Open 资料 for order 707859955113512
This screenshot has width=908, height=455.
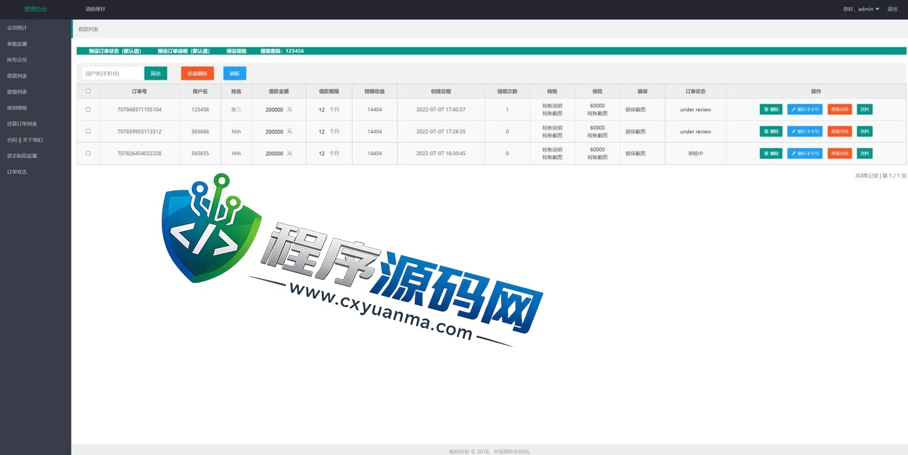coord(864,131)
